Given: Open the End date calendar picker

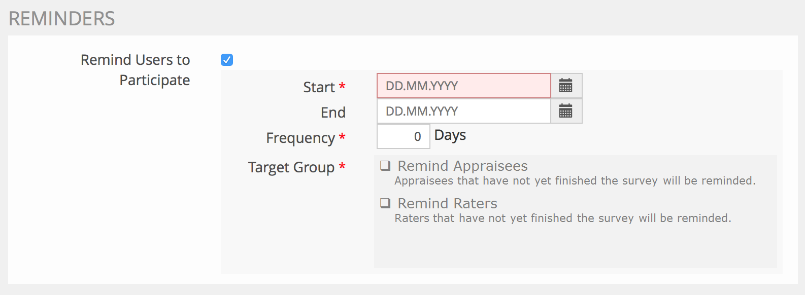Looking at the screenshot, I should (566, 111).
